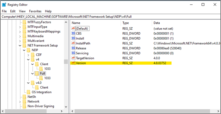Click the Registry Editor app icon in title bar
The image size is (221, 114).
click(4, 5)
